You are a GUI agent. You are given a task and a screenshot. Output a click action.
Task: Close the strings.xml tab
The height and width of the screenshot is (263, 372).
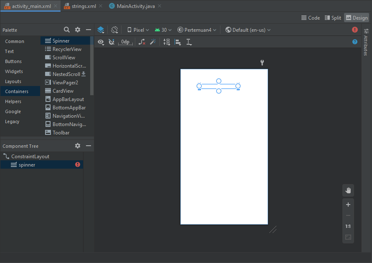[x=101, y=6]
